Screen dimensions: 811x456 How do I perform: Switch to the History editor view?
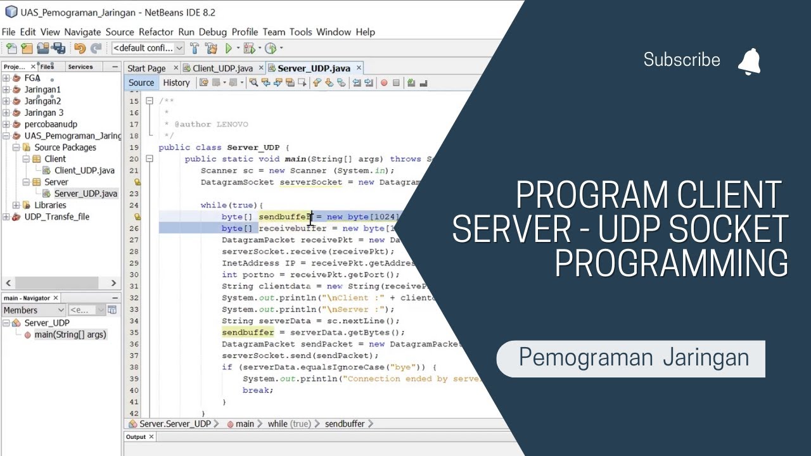(x=176, y=82)
